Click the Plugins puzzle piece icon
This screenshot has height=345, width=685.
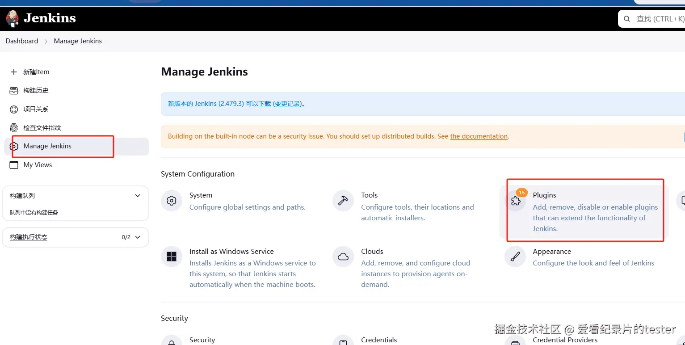pyautogui.click(x=515, y=201)
